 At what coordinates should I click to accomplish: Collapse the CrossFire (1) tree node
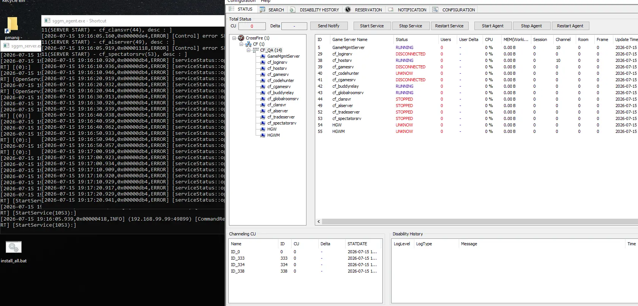(x=234, y=38)
